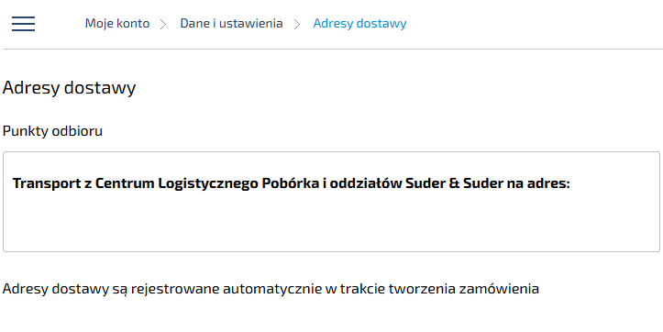Screen dimensions: 663x332
Task: Click the words 'na adres:' in box
Action: (x=538, y=183)
